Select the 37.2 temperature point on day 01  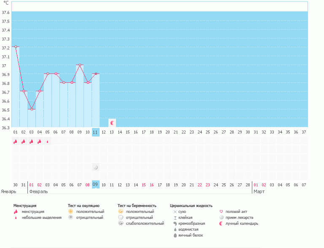(16, 47)
